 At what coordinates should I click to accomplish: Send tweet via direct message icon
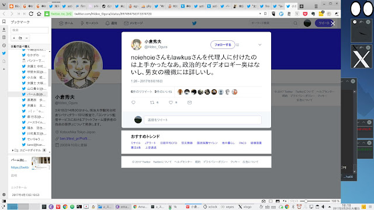pos(189,103)
